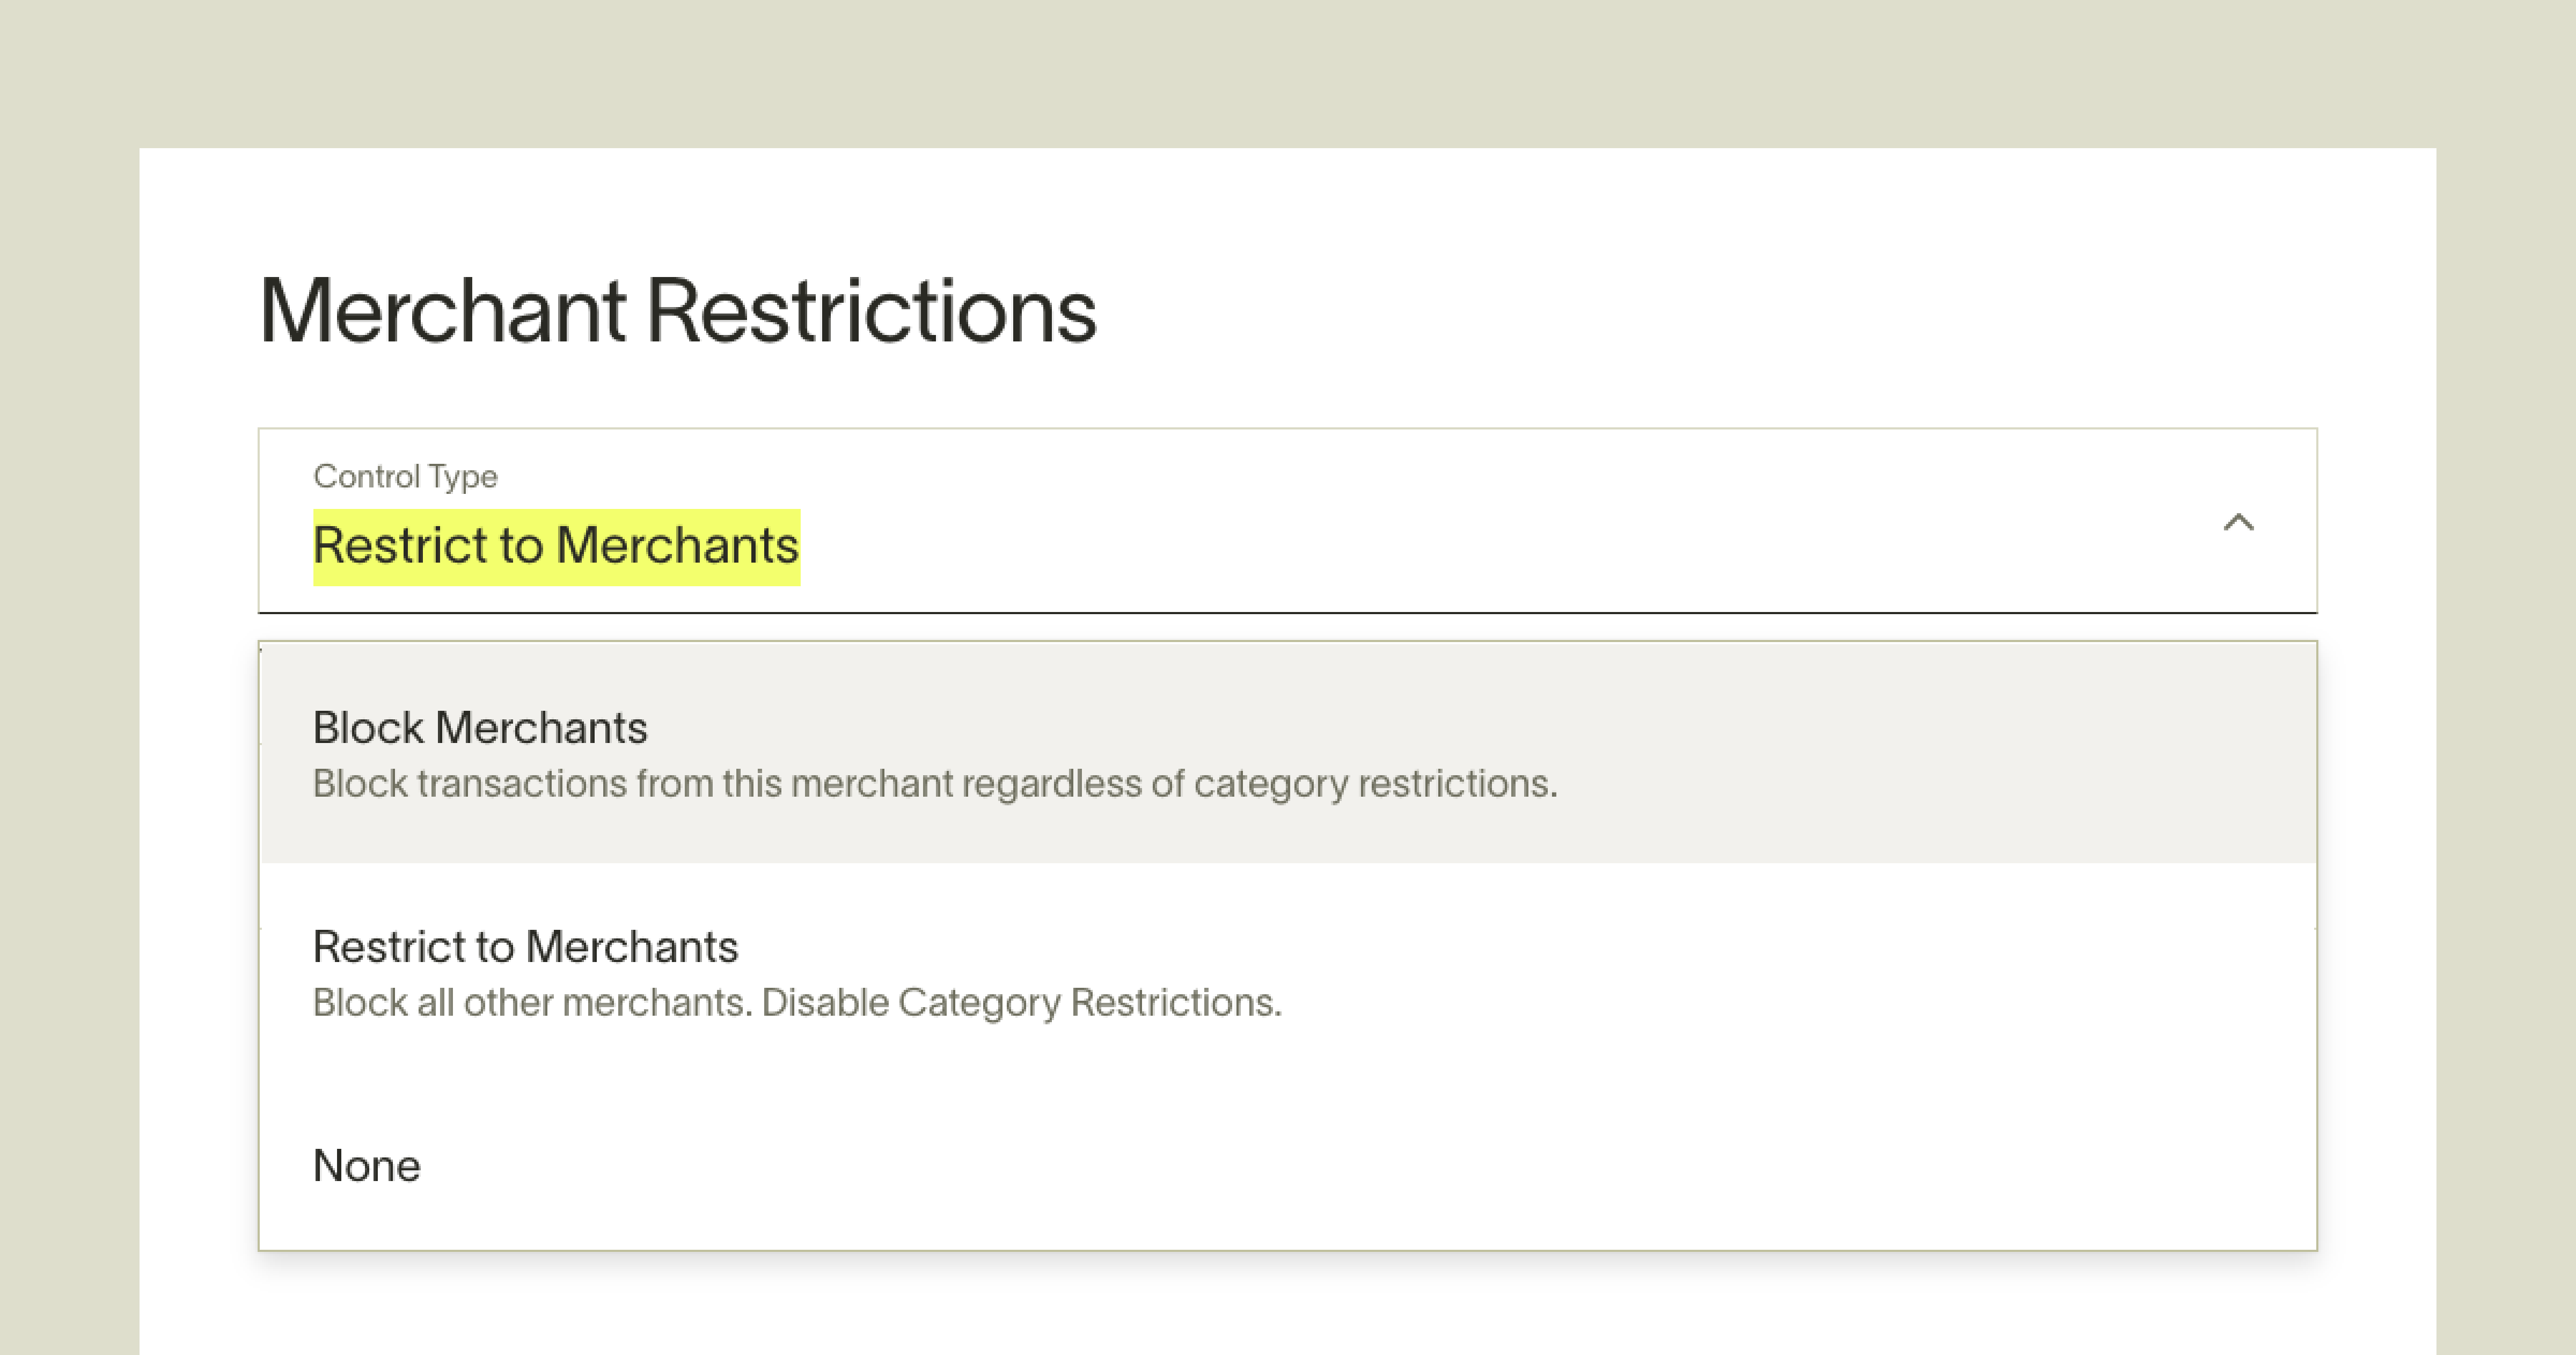
Task: Click the Control Type field label
Action: point(405,476)
